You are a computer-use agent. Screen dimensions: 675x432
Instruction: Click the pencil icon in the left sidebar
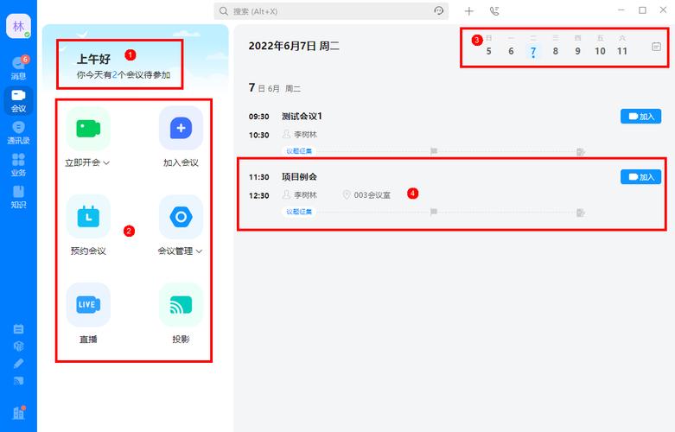pos(18,363)
